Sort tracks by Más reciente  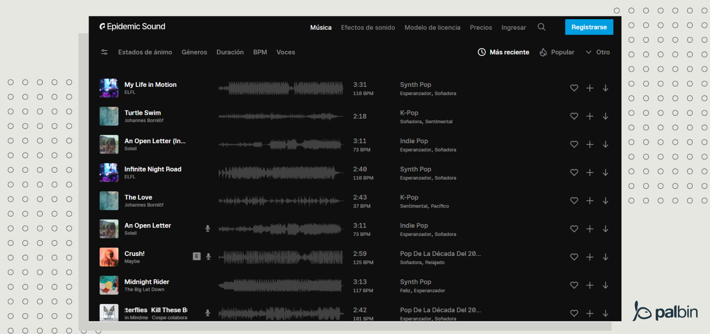[504, 52]
